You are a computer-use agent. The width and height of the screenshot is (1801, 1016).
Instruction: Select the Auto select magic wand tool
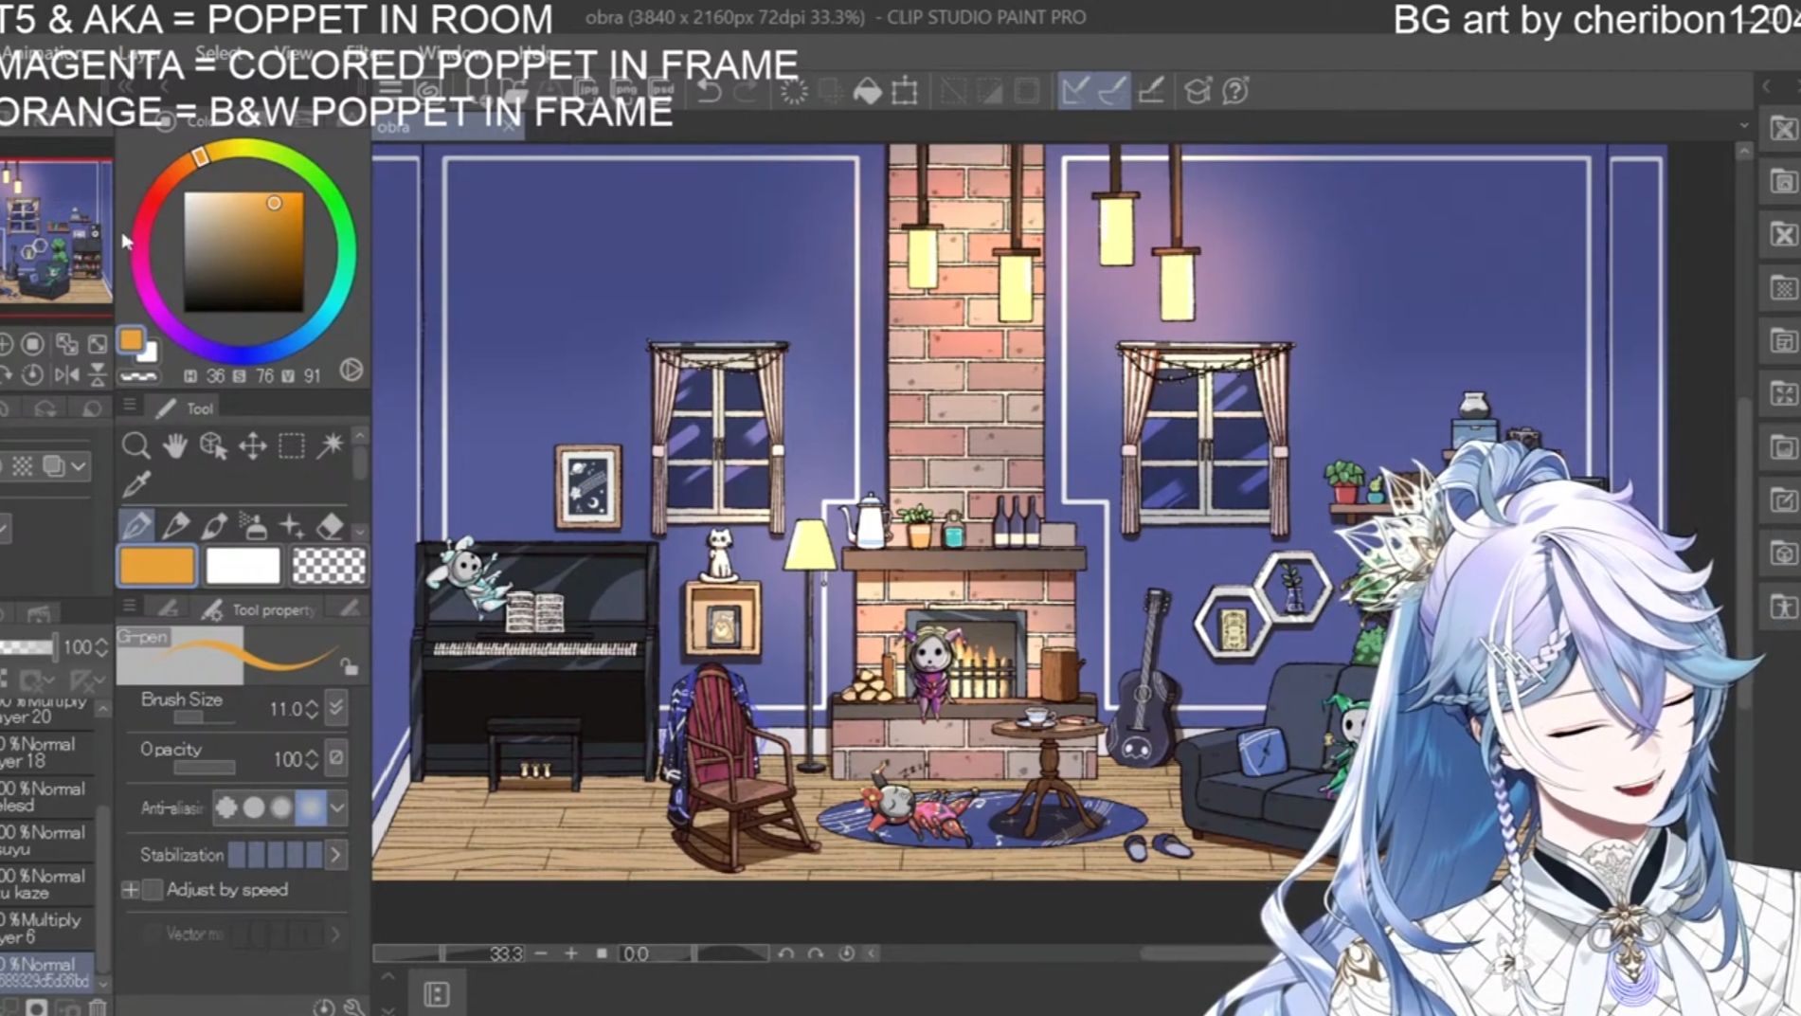pos(330,444)
